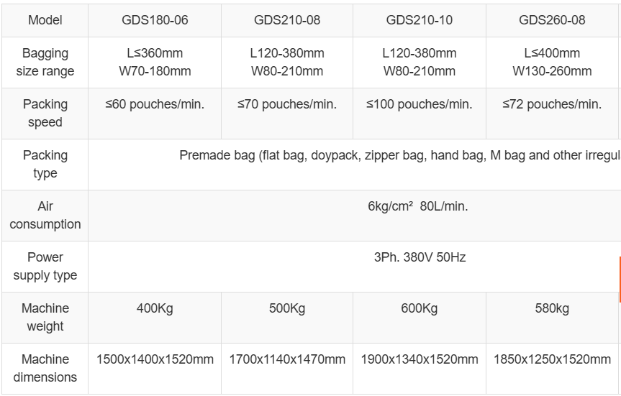Click the Packing type row label
621x396 pixels.
[x=45, y=164]
